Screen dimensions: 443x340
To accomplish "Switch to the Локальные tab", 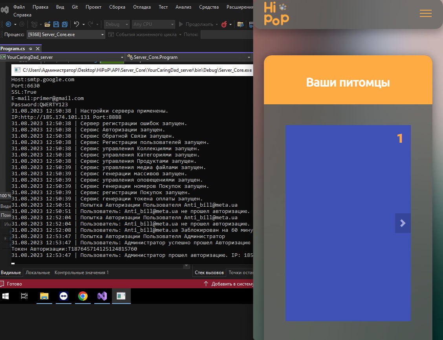I will point(38,273).
